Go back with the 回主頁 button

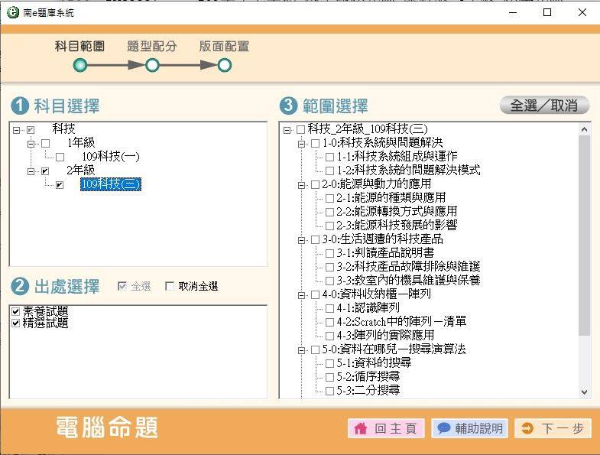387,428
